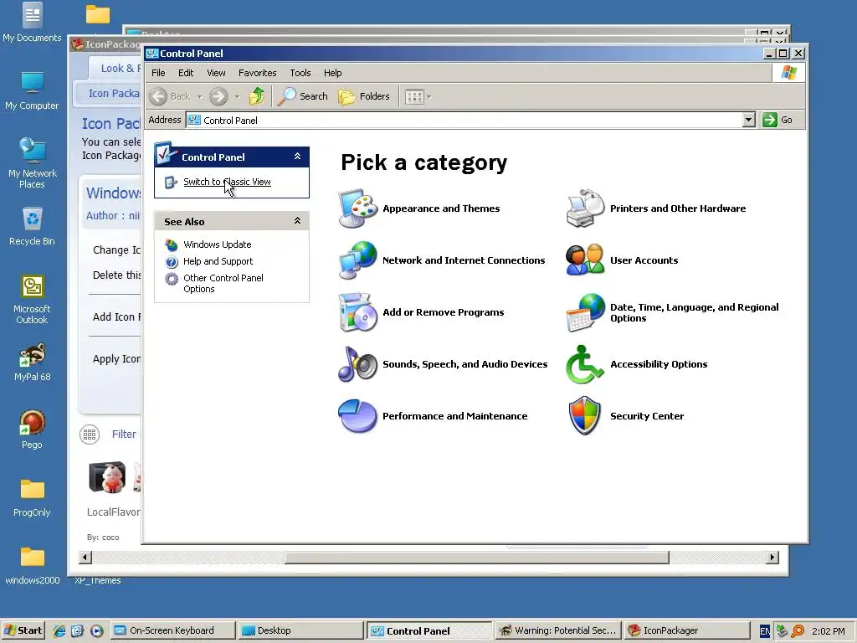Open My Documents desktop icon

point(33,23)
